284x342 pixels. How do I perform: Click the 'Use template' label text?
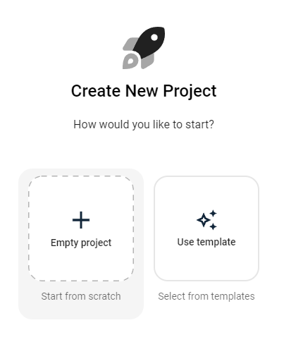206,242
